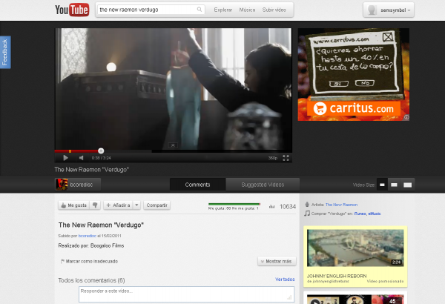This screenshot has height=304, width=445.
Task: Click the YouTube logo
Action: coord(72,10)
